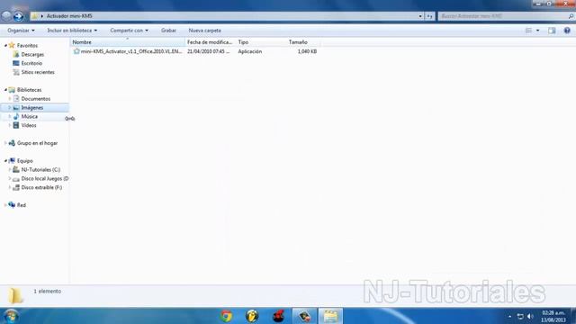
Task: Open the Vídeos library
Action: pyautogui.click(x=29, y=125)
